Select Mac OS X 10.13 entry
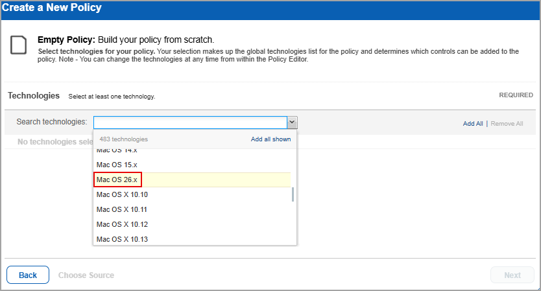Image resolution: width=541 pixels, height=291 pixels. click(122, 239)
